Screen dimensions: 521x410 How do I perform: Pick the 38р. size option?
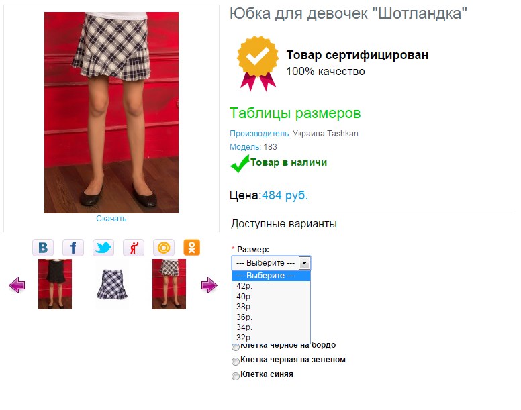tap(271, 307)
